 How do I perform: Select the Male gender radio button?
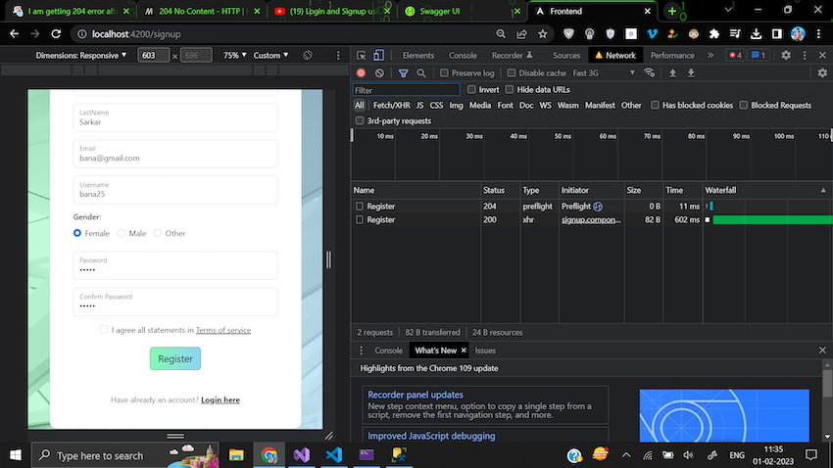[x=122, y=233]
